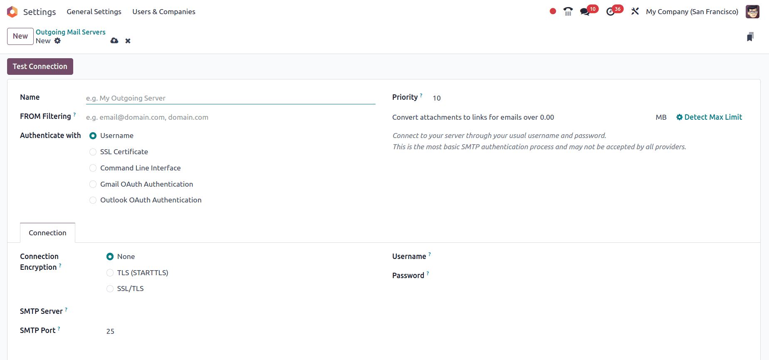769x360 pixels.
Task: Open the Odoo apps home logo
Action: pos(12,12)
